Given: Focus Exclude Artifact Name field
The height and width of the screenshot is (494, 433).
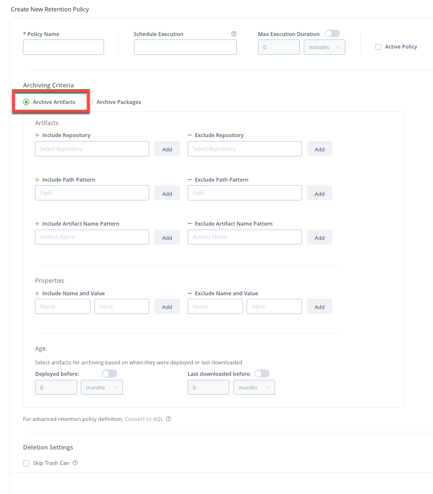Looking at the screenshot, I should coord(245,237).
